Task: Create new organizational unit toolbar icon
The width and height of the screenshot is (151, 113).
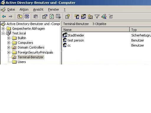Action: [x=90, y=16]
